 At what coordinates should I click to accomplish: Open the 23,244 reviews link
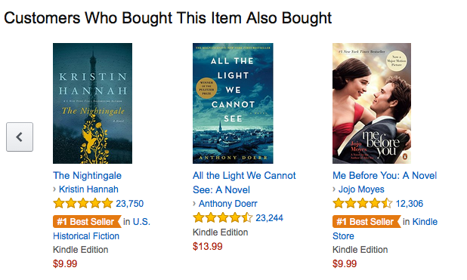[269, 218]
